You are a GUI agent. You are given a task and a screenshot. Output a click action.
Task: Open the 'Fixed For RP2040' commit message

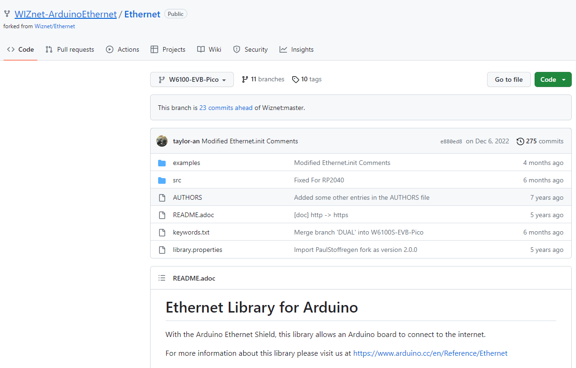coord(319,180)
